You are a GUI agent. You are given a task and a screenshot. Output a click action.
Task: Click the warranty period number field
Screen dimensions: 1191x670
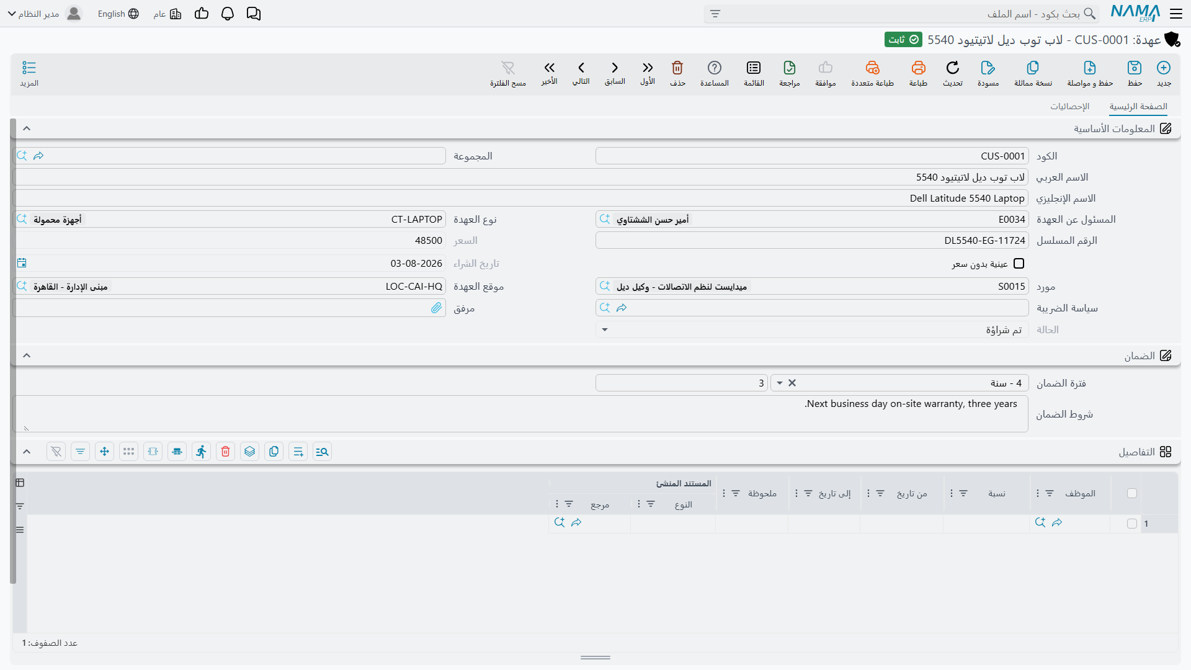[x=681, y=383]
